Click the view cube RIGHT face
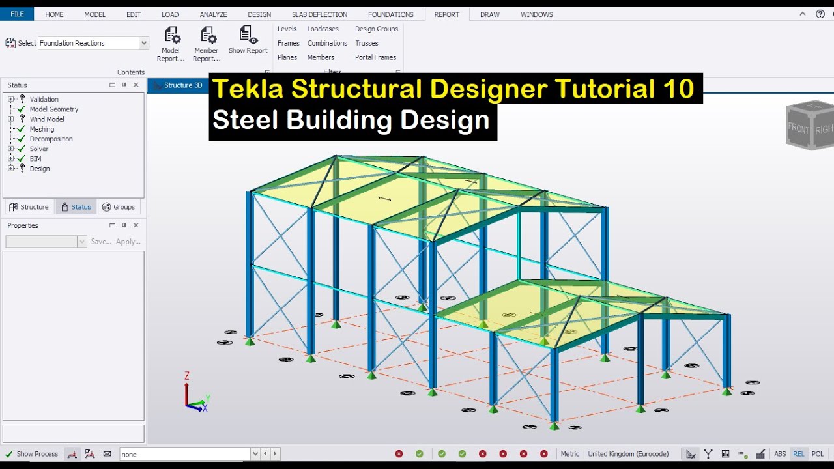834x469 pixels. pyautogui.click(x=824, y=130)
